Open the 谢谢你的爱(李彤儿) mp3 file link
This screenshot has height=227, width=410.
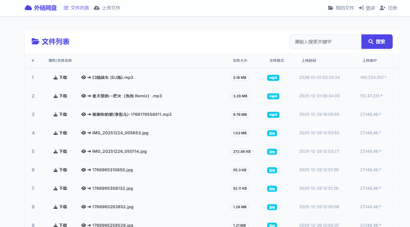[x=132, y=114]
